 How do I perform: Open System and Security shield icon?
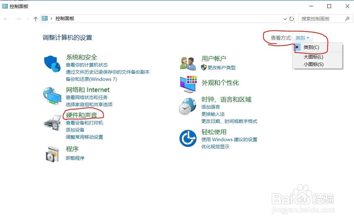tap(52, 64)
